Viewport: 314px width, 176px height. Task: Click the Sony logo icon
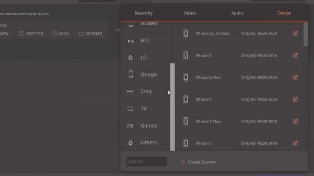pyautogui.click(x=130, y=91)
